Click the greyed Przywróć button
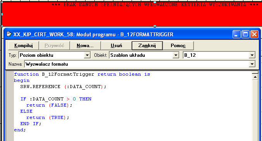Screen dimensions: 262x141 coord(54,46)
